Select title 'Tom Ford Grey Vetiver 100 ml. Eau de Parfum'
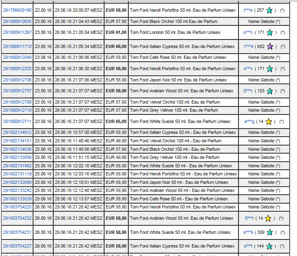Screen dimensions: 297x256 tap(174, 110)
